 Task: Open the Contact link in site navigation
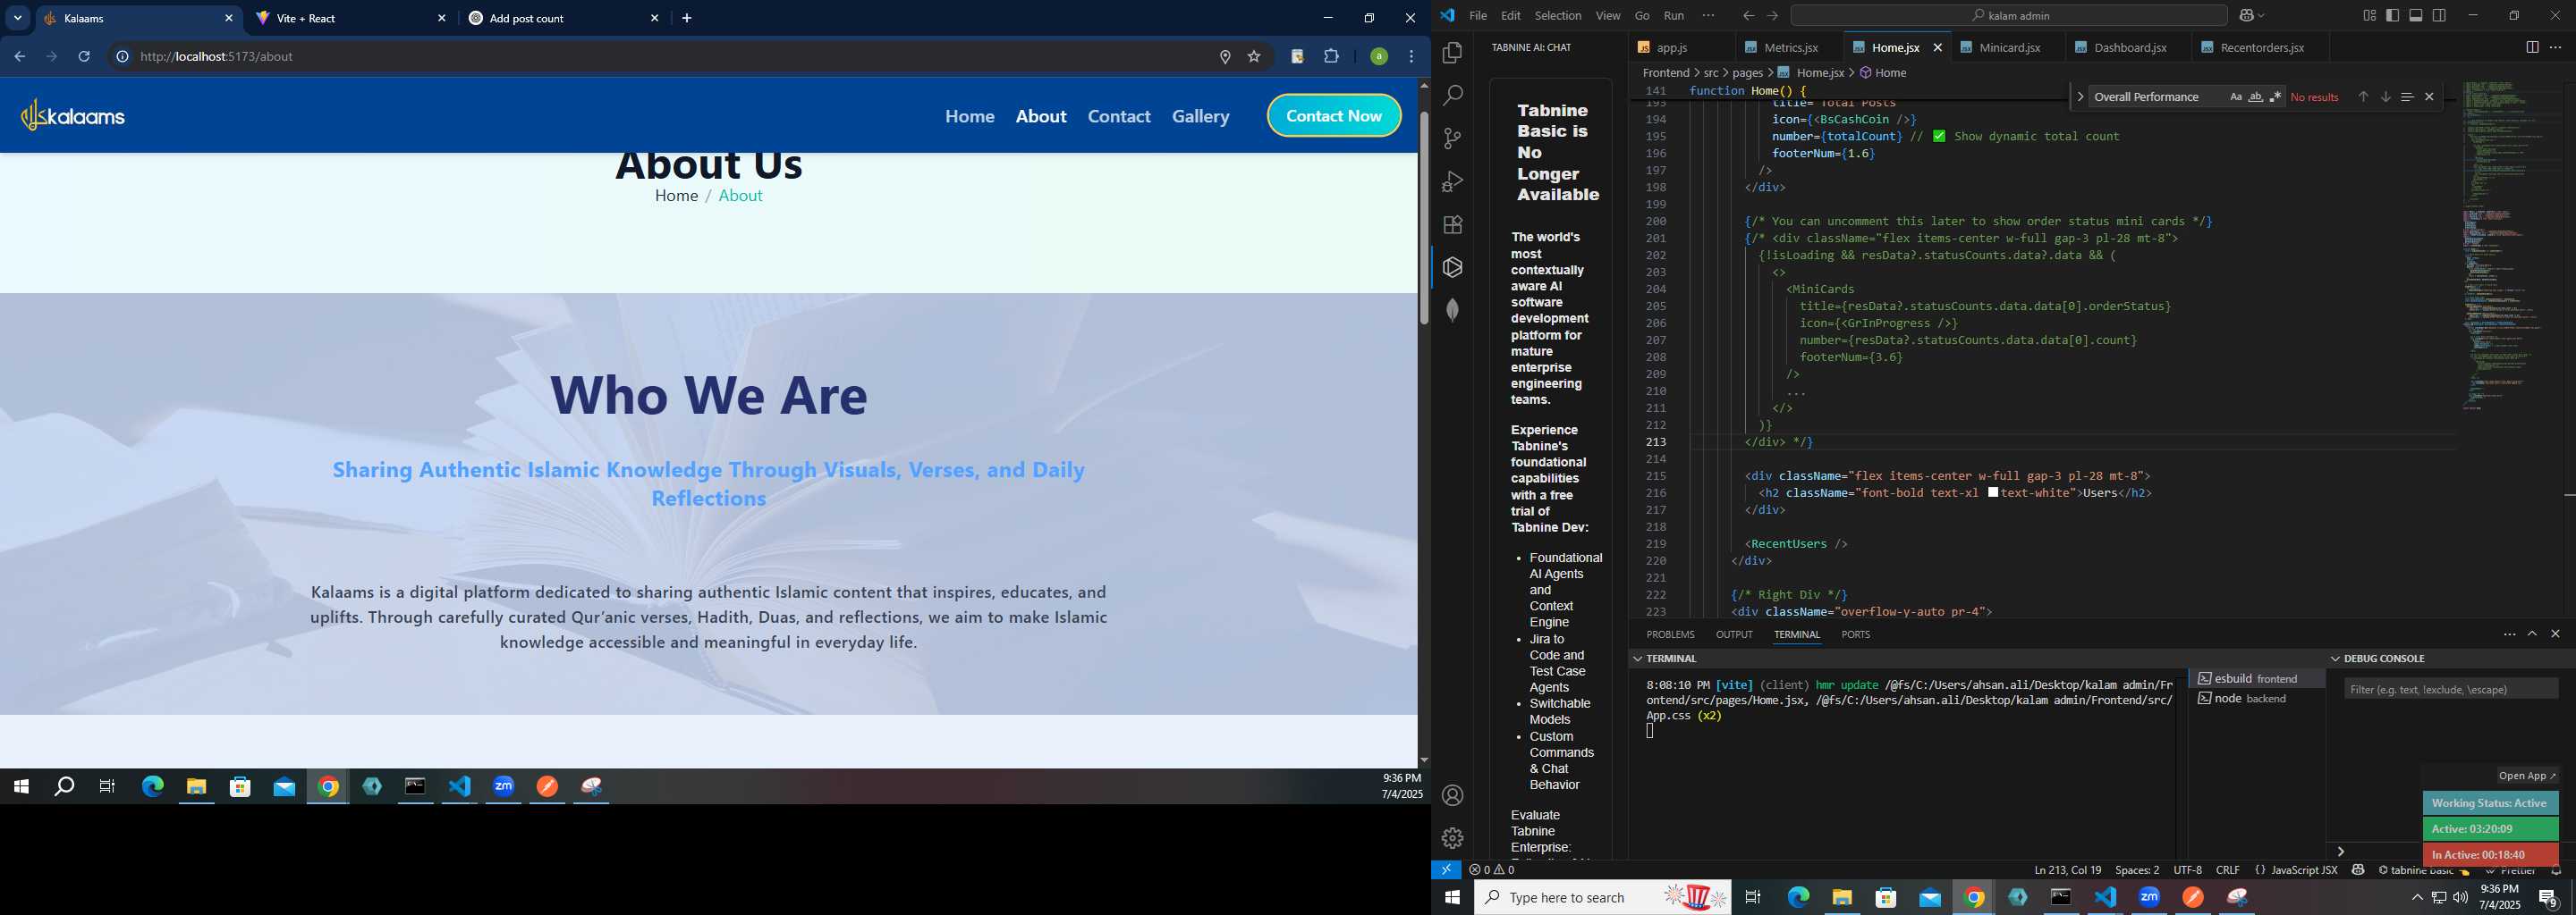(1119, 116)
